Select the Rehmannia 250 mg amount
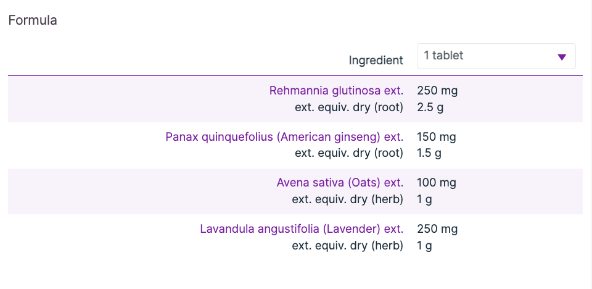The width and height of the screenshot is (592, 289). (437, 91)
